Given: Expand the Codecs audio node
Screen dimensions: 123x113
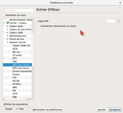Looking at the screenshot, I should coord(8,26).
